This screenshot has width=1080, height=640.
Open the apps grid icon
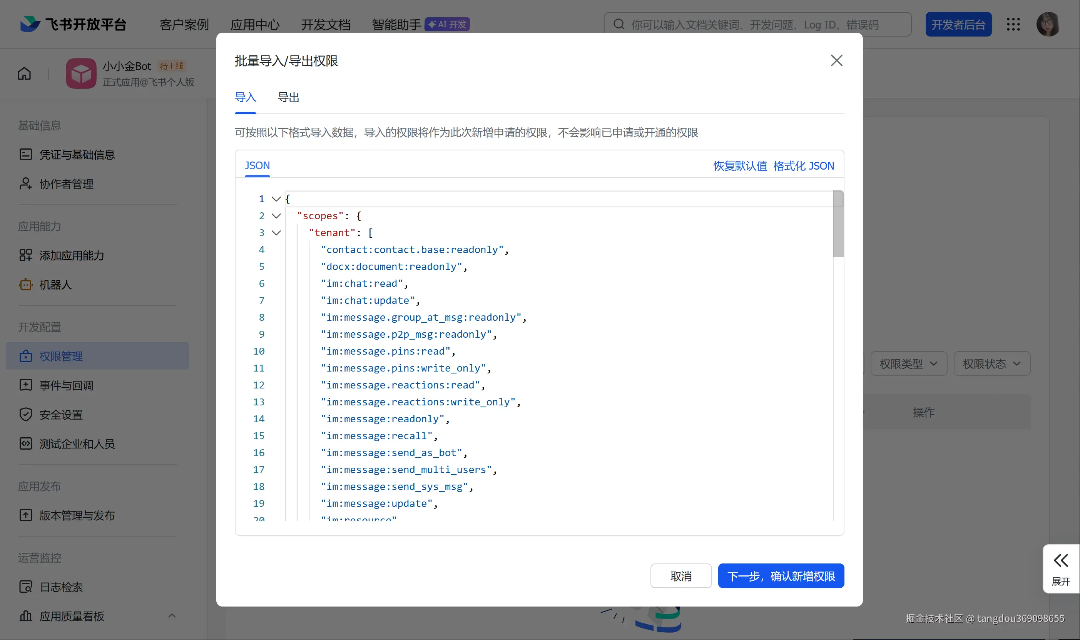click(1013, 24)
